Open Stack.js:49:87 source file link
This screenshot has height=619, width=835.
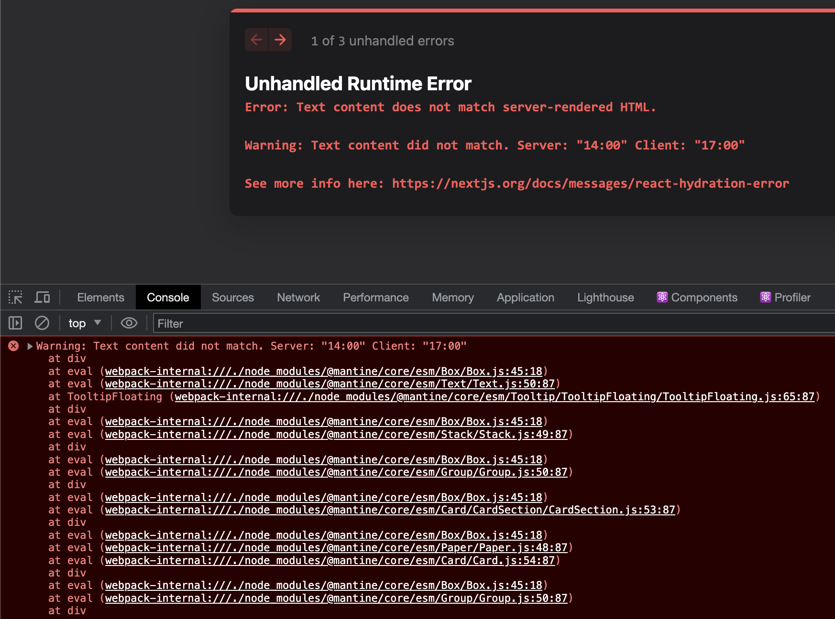point(337,434)
